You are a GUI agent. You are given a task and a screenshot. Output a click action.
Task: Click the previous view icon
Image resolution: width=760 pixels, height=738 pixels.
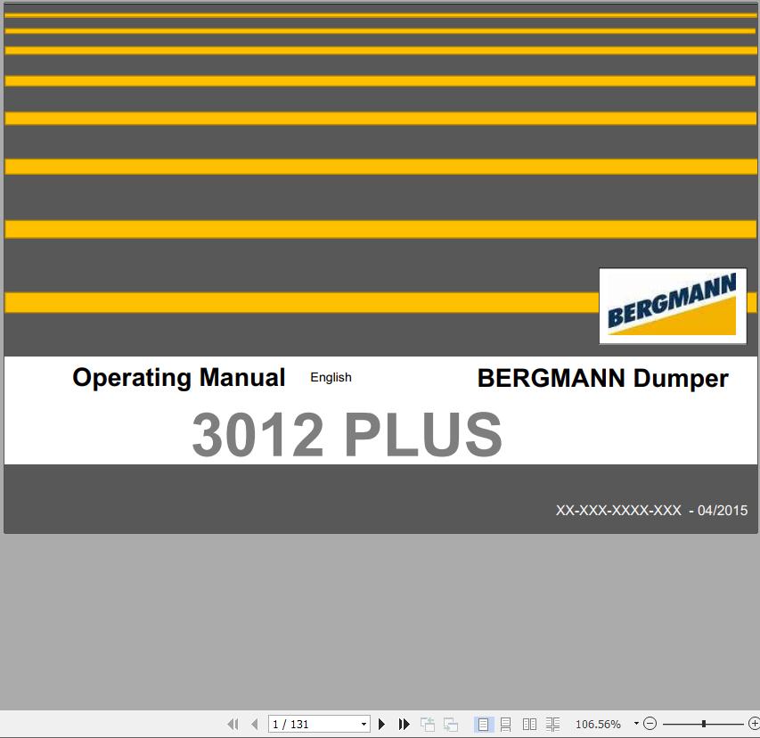pos(427,724)
